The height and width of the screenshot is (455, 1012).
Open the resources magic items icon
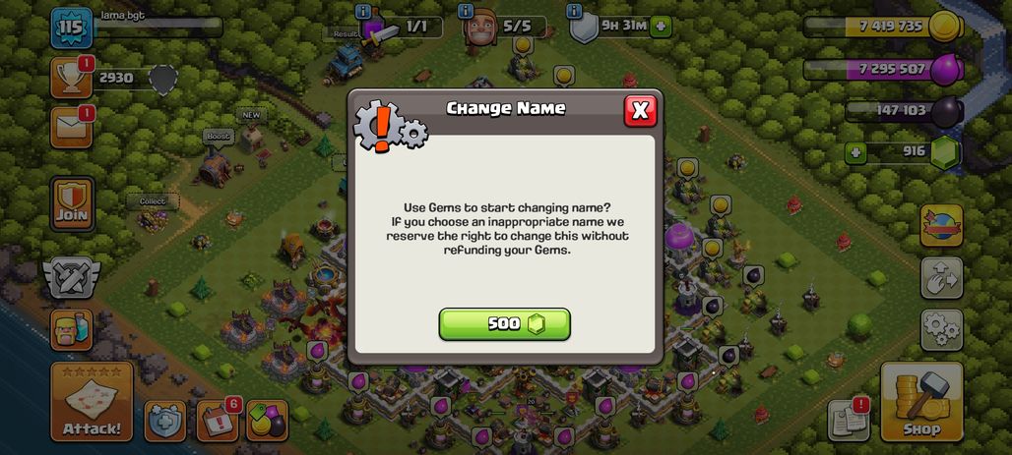267,421
